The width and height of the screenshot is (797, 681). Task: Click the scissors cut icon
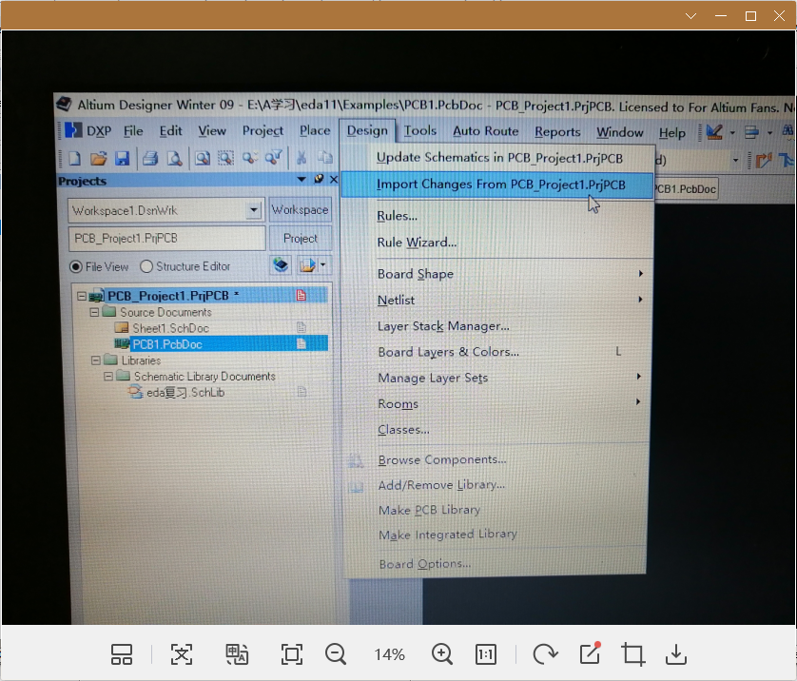coord(301,158)
